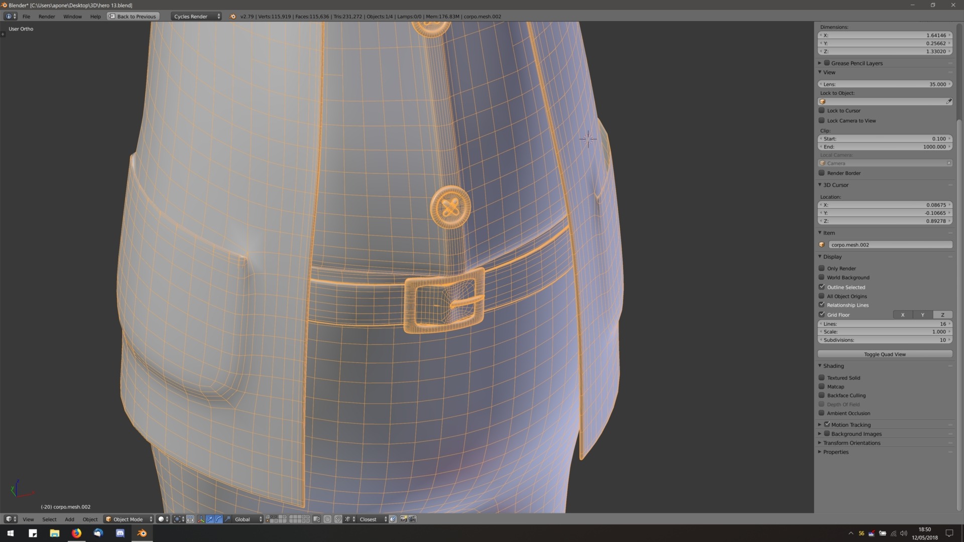Collapse the 3D Cursor panel
This screenshot has height=542, width=964.
pos(820,185)
